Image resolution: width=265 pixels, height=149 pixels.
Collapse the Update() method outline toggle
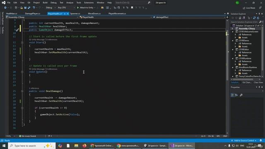[22, 72]
